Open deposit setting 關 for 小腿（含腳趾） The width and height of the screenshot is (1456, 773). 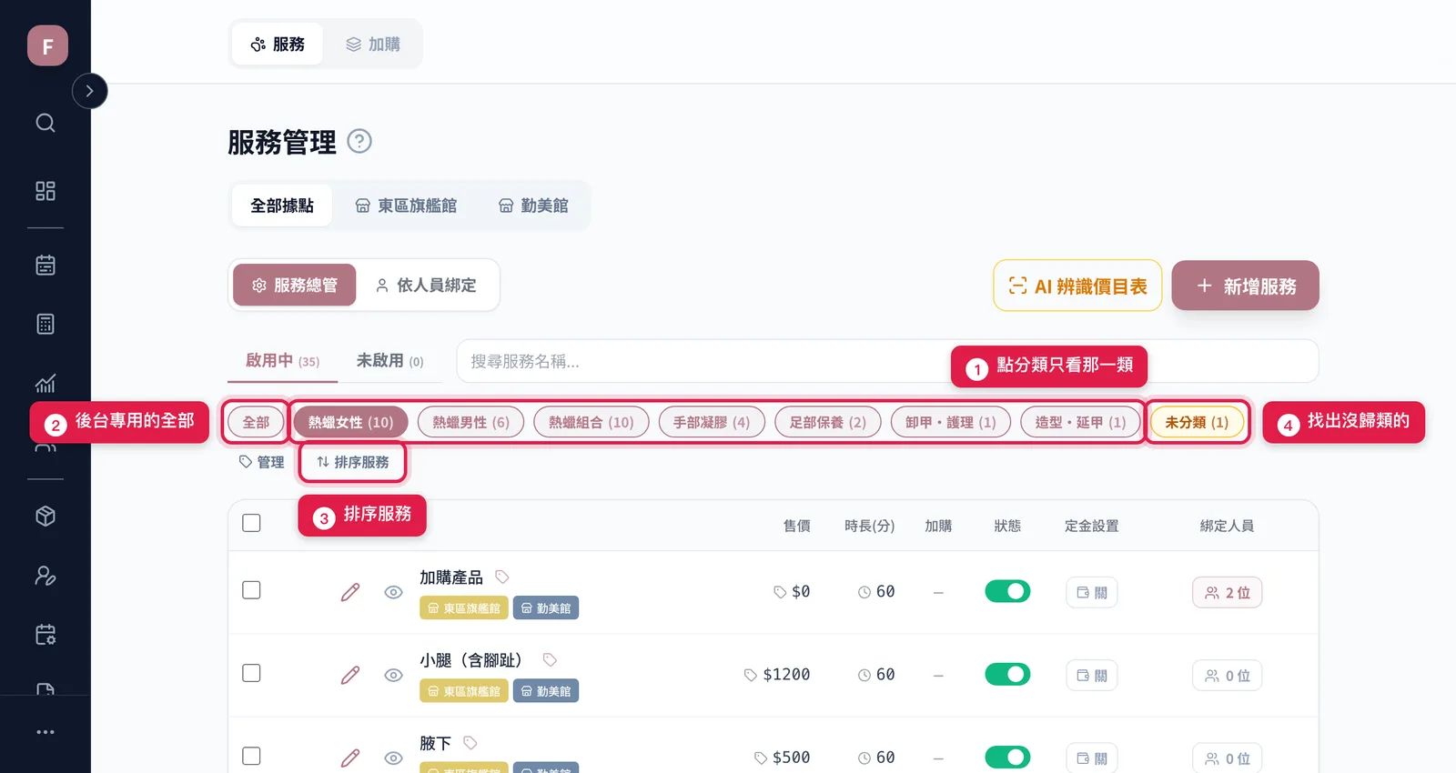tap(1092, 676)
